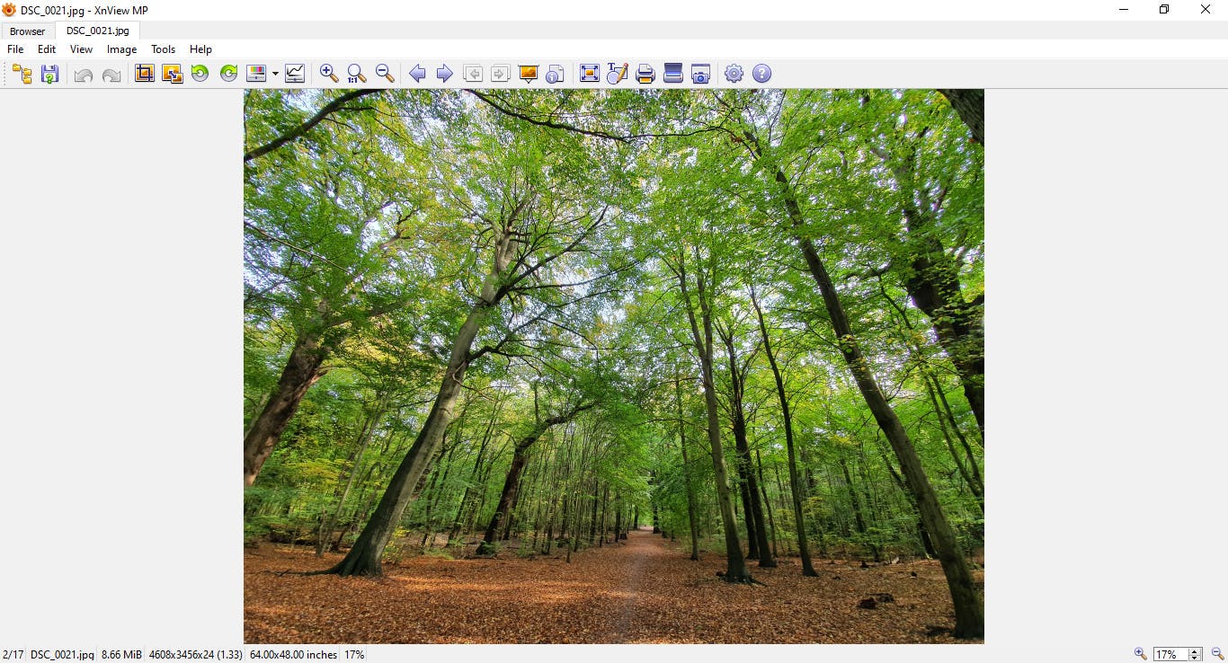Select the DSC_0021.jpg tab
This screenshot has height=663, width=1228.
click(x=98, y=31)
